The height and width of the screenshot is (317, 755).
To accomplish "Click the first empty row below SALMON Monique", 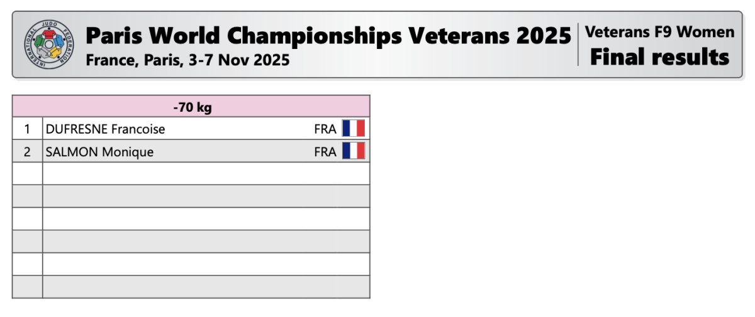I will pos(206,174).
